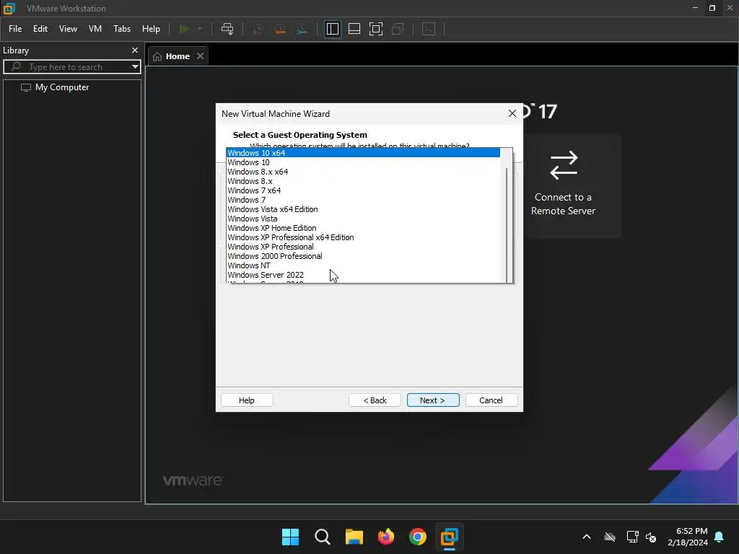Expand the Library search dropdown arrow

(x=135, y=67)
